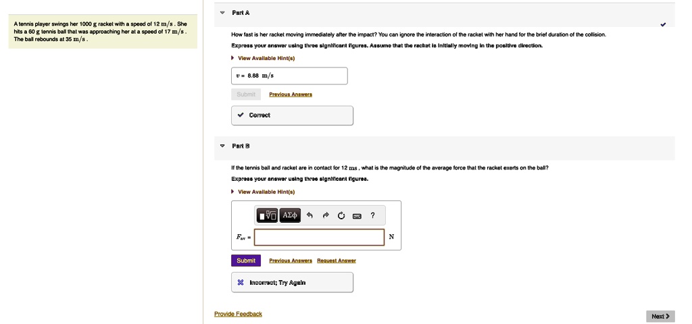Undo last entry in answer editor

310,215
